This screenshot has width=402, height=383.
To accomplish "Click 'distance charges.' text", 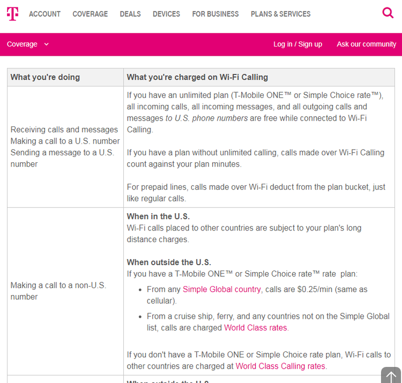I will (x=158, y=239).
